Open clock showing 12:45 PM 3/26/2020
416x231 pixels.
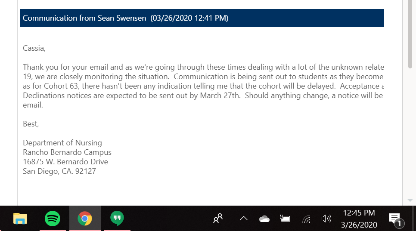359,219
